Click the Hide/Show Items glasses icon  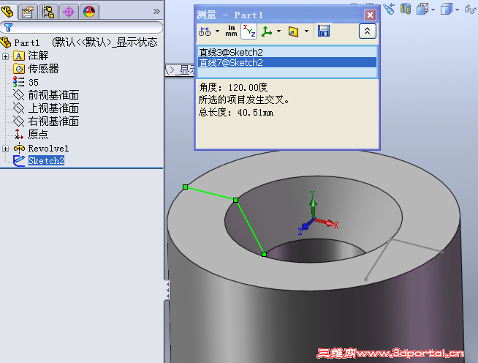471,10
